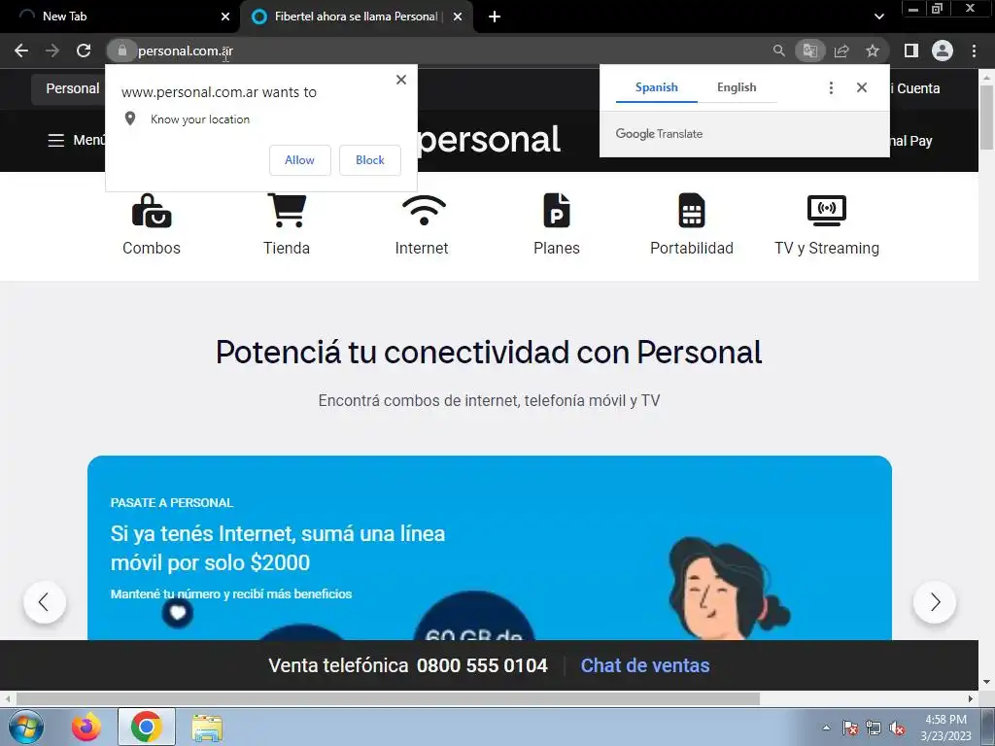Toggle the browser side panel
995x746 pixels.
point(911,51)
